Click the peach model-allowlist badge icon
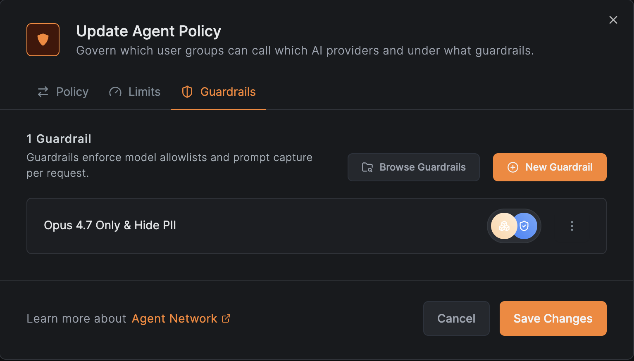This screenshot has height=361, width=634. [x=504, y=226]
